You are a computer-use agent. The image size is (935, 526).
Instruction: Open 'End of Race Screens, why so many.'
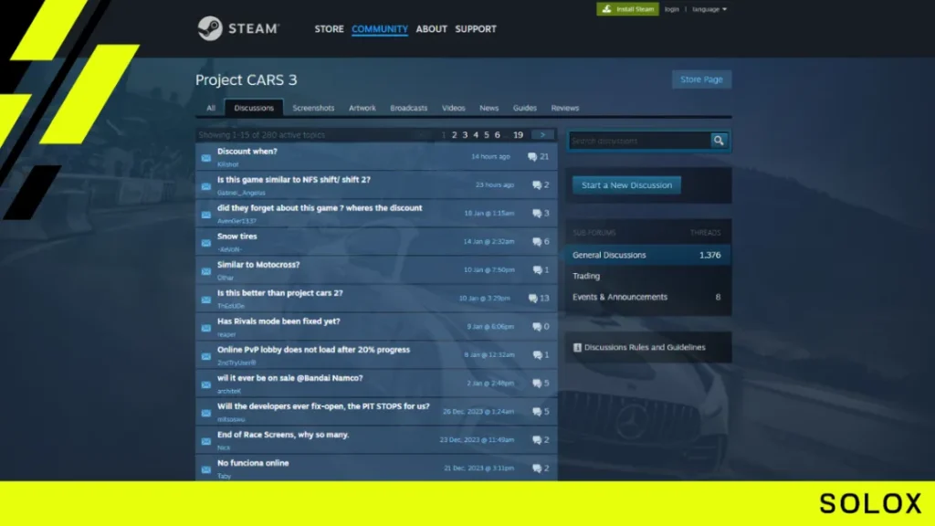[283, 435]
